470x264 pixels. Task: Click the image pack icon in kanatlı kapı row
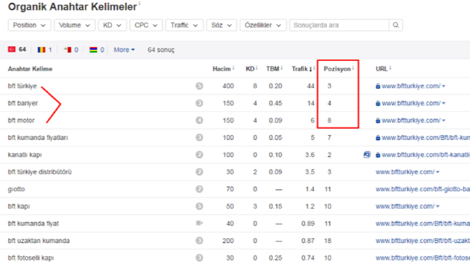367,154
